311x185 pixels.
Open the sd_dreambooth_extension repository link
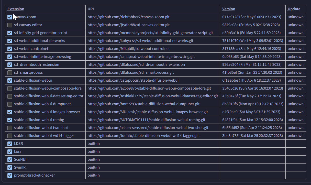(x=136, y=64)
